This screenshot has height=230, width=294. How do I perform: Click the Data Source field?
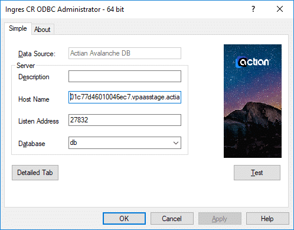(125, 53)
